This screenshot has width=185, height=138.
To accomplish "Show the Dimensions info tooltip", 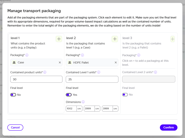I will 83,102.
